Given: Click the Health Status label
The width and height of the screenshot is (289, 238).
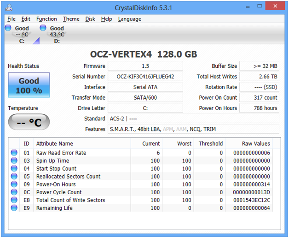Looking at the screenshot, I should [23, 66].
